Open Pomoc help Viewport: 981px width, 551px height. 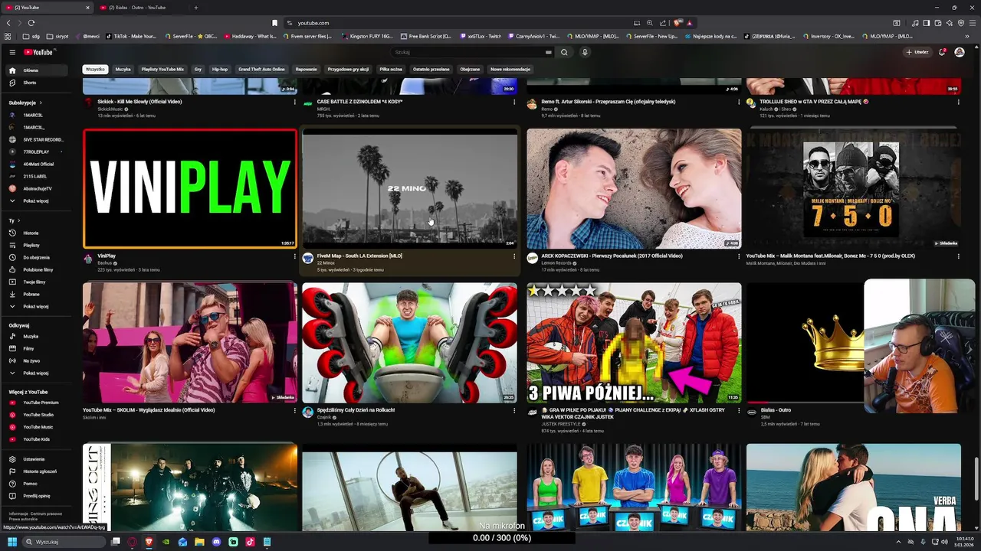[x=38, y=484]
